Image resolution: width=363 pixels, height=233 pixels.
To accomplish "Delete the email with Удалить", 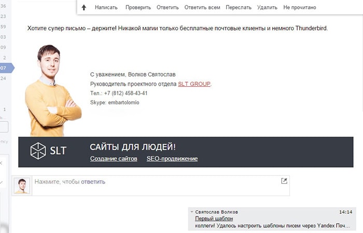I will (x=267, y=7).
